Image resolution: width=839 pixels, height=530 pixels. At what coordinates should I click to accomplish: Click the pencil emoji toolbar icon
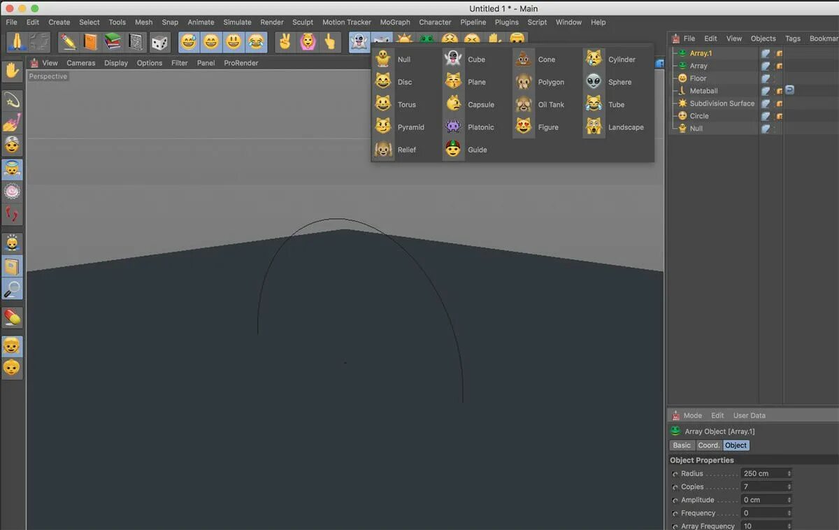68,42
